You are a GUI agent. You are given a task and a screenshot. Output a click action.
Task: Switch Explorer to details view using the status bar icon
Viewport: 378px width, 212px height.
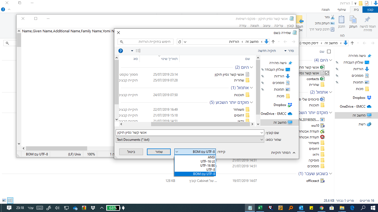point(10,200)
